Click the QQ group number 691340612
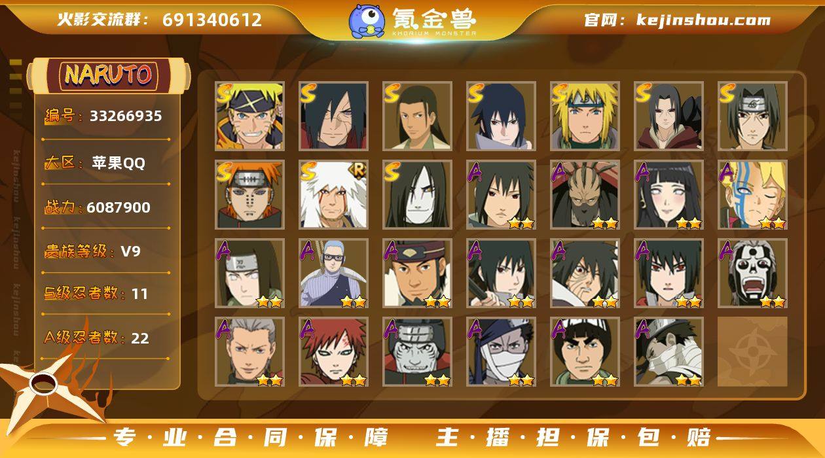825x458 pixels. click(212, 20)
